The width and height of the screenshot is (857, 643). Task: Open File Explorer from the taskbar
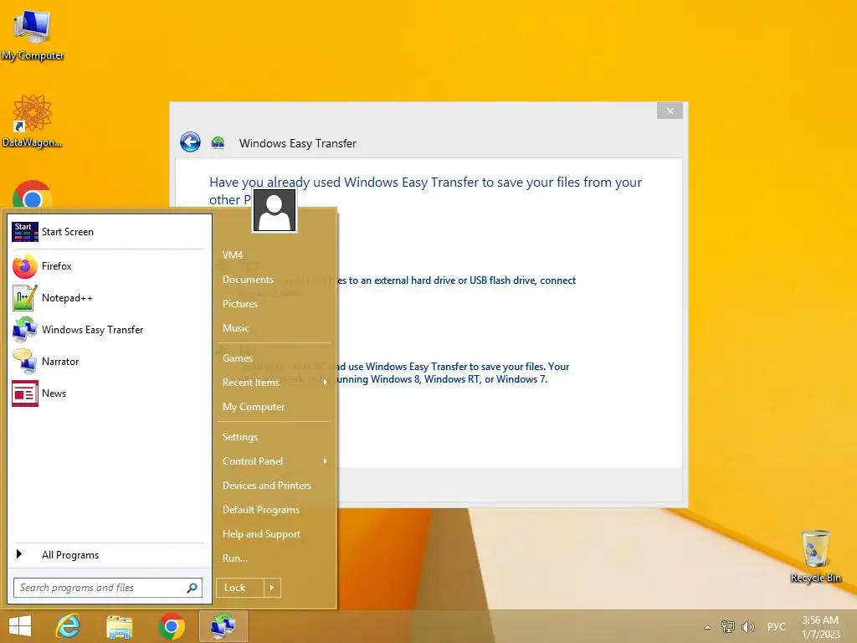tap(119, 626)
